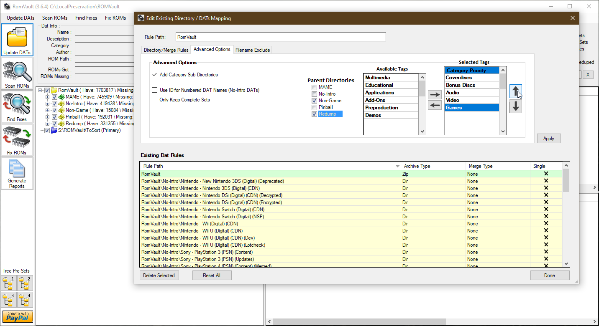This screenshot has width=599, height=326.
Task: Select Sony PlayStation 3 (PSN) (Updates) row
Action: [x=351, y=259]
